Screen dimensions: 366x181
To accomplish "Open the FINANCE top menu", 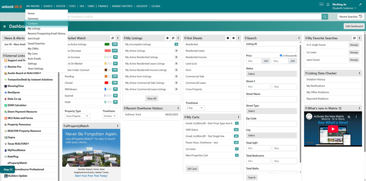I will [x=103, y=6].
